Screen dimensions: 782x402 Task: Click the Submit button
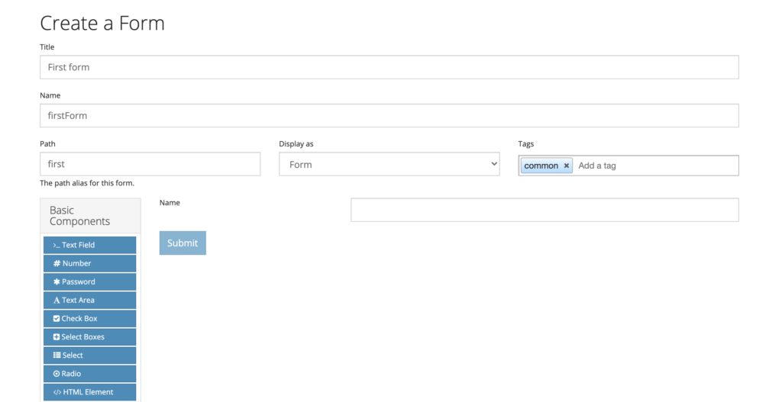pyautogui.click(x=183, y=243)
